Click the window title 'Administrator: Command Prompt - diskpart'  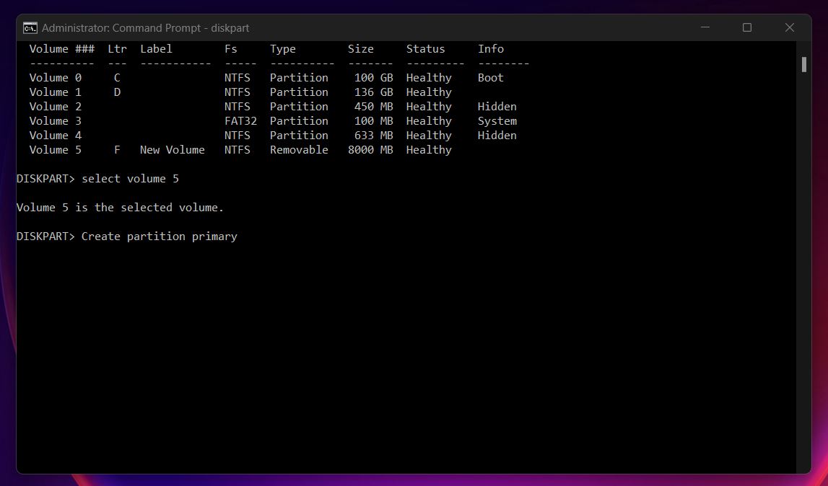pos(145,28)
